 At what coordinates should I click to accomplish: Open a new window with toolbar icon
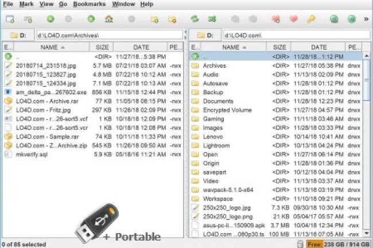(10, 19)
